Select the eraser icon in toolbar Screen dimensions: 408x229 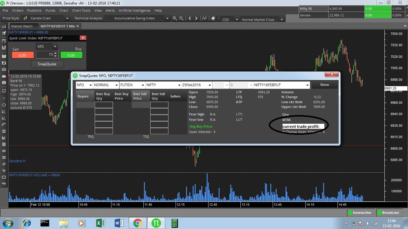coord(213,18)
